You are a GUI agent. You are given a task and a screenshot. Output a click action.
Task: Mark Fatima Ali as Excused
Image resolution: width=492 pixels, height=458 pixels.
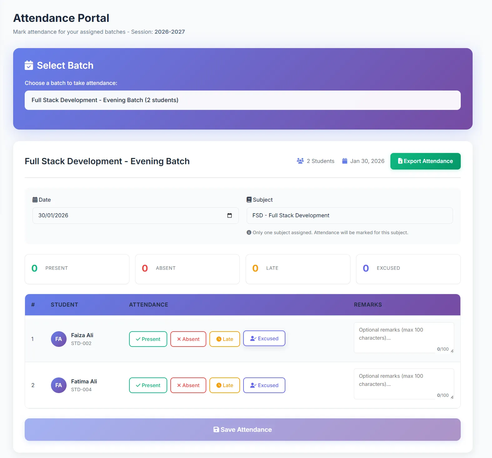264,385
